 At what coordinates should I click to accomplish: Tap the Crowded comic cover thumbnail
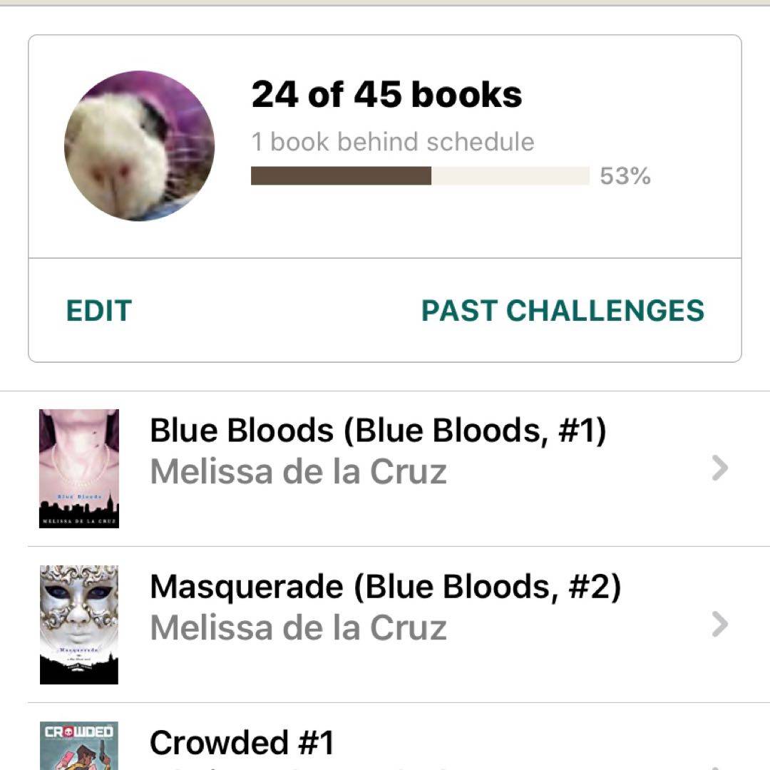click(x=79, y=750)
